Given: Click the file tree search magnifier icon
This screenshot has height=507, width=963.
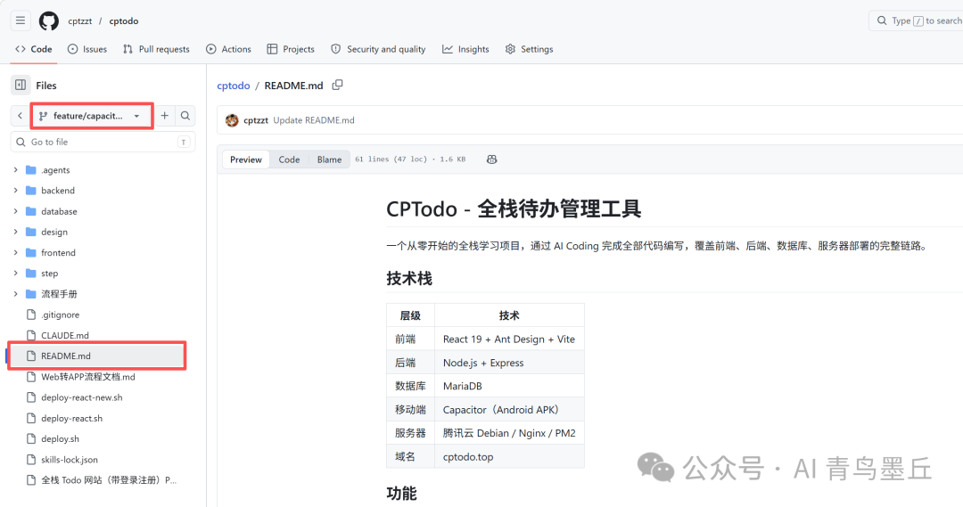Looking at the screenshot, I should [185, 116].
